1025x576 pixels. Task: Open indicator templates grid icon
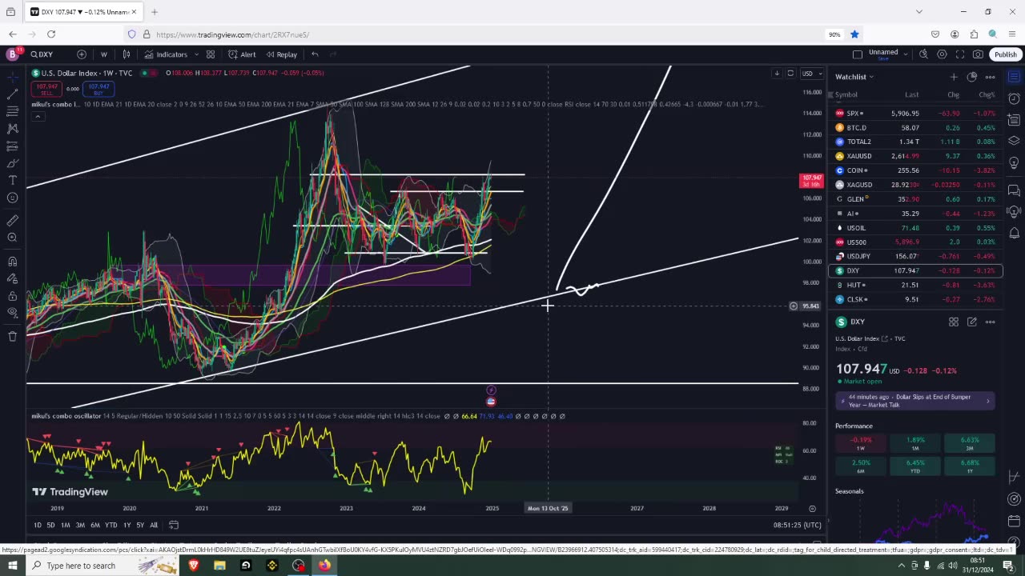pos(211,54)
